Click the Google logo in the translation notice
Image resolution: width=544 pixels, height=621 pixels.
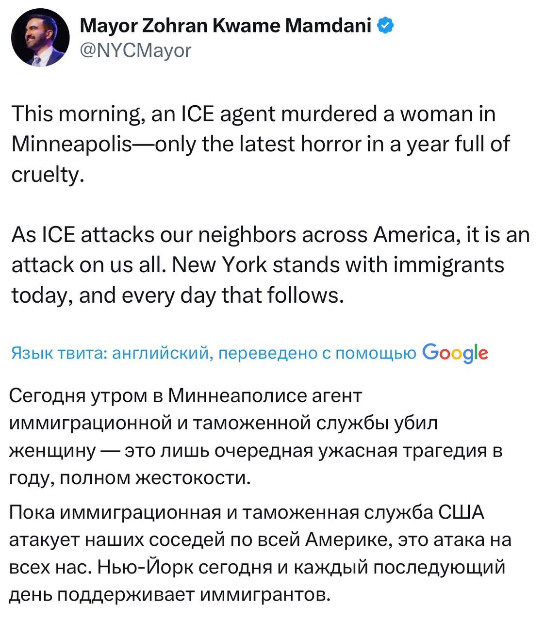(x=455, y=354)
